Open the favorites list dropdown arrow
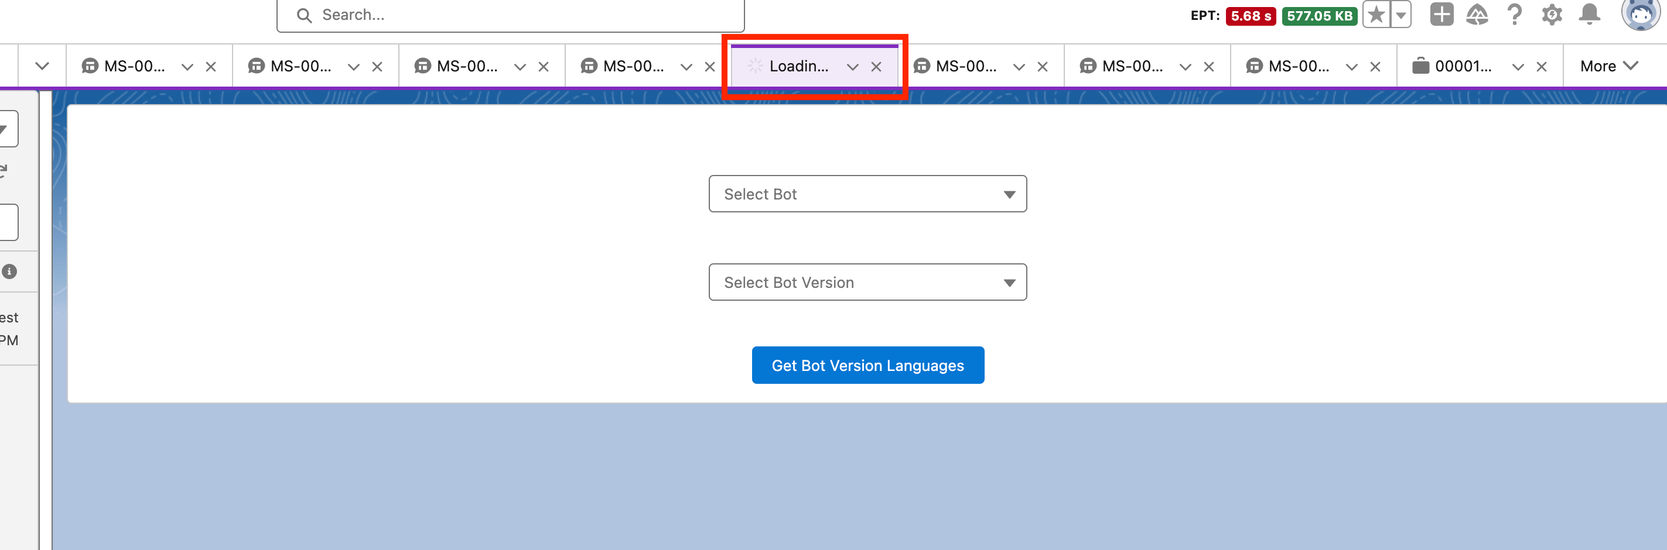The height and width of the screenshot is (550, 1667). 1400,14
